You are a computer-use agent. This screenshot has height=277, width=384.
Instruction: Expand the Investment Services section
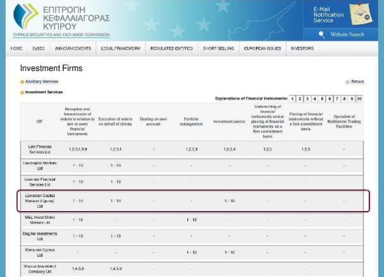pyautogui.click(x=44, y=92)
